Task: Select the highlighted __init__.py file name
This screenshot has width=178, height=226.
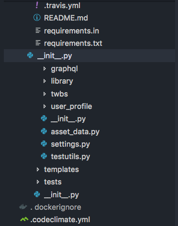Action: [x=55, y=56]
